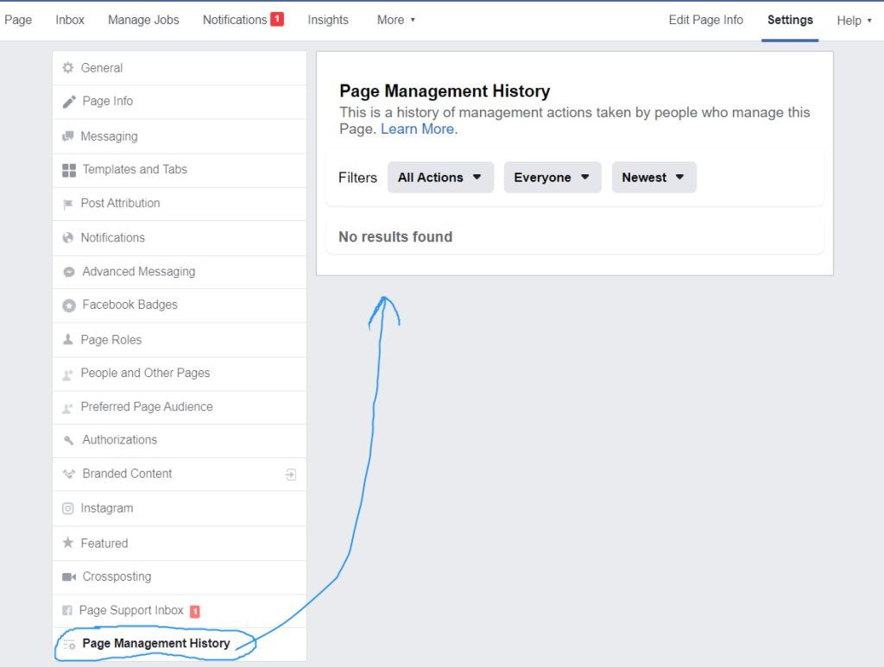The height and width of the screenshot is (667, 884).
Task: Switch to the Manage Jobs tab
Action: coord(143,20)
